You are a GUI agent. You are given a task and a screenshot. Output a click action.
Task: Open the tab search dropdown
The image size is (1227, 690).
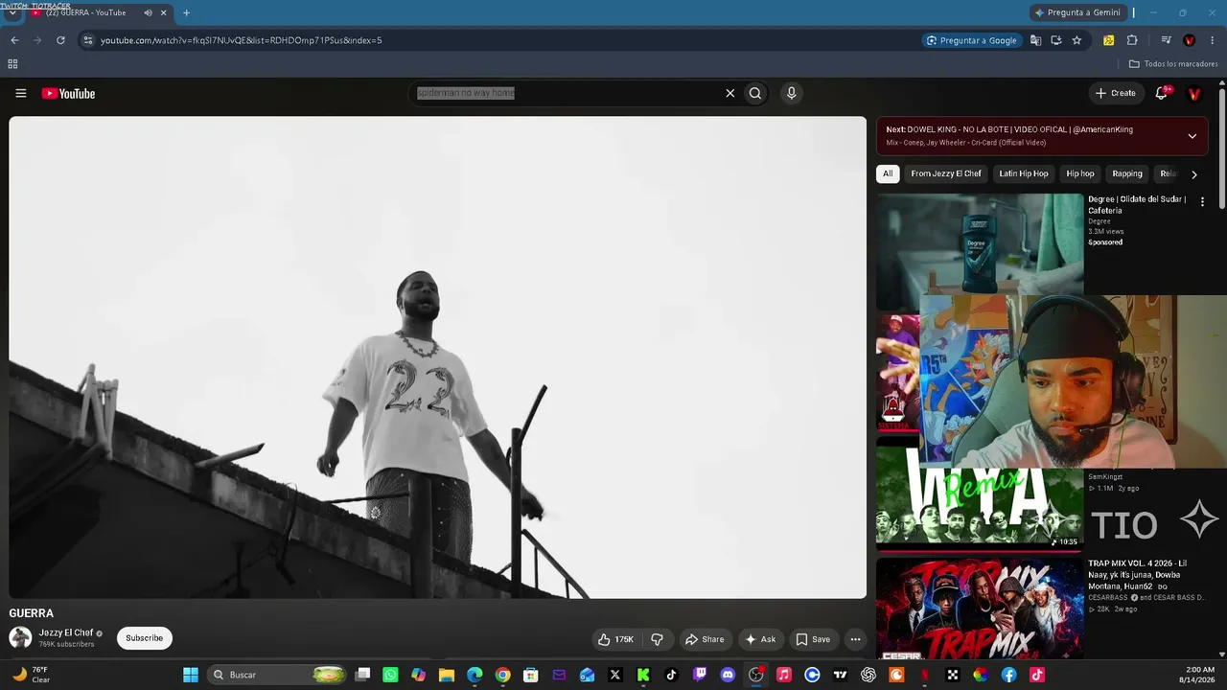click(x=12, y=13)
